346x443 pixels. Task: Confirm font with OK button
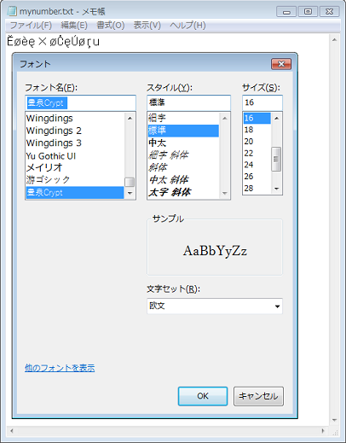coord(203,396)
